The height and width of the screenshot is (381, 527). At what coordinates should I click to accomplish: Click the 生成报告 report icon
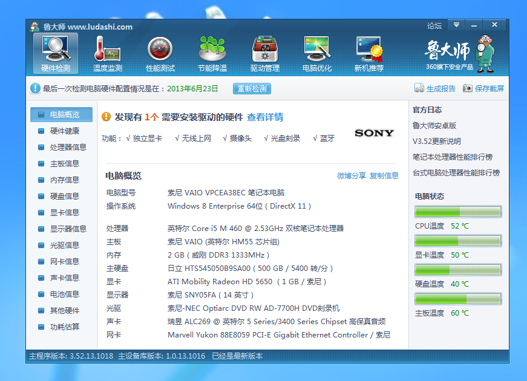(419, 88)
